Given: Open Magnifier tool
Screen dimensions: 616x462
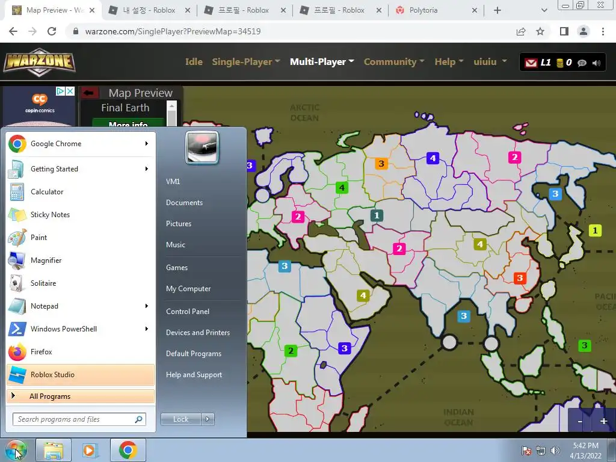Looking at the screenshot, I should (81, 260).
